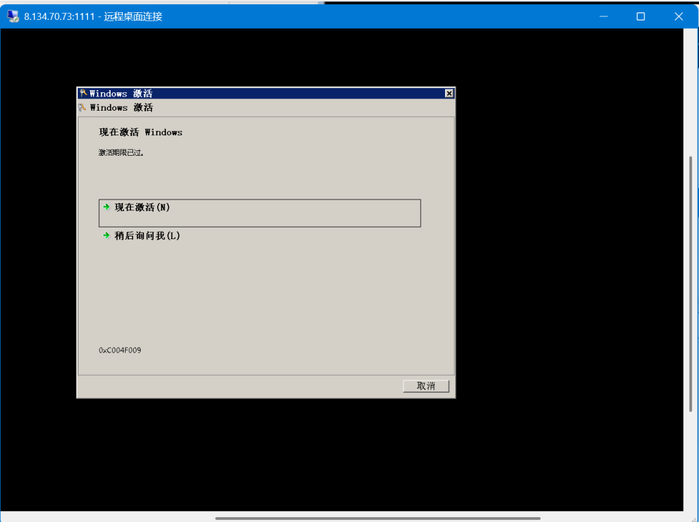Close the Windows 激活 dialog with its X
699x522 pixels.
448,94
